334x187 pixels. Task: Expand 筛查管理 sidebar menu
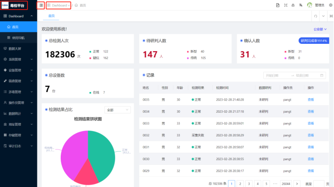tap(18, 81)
